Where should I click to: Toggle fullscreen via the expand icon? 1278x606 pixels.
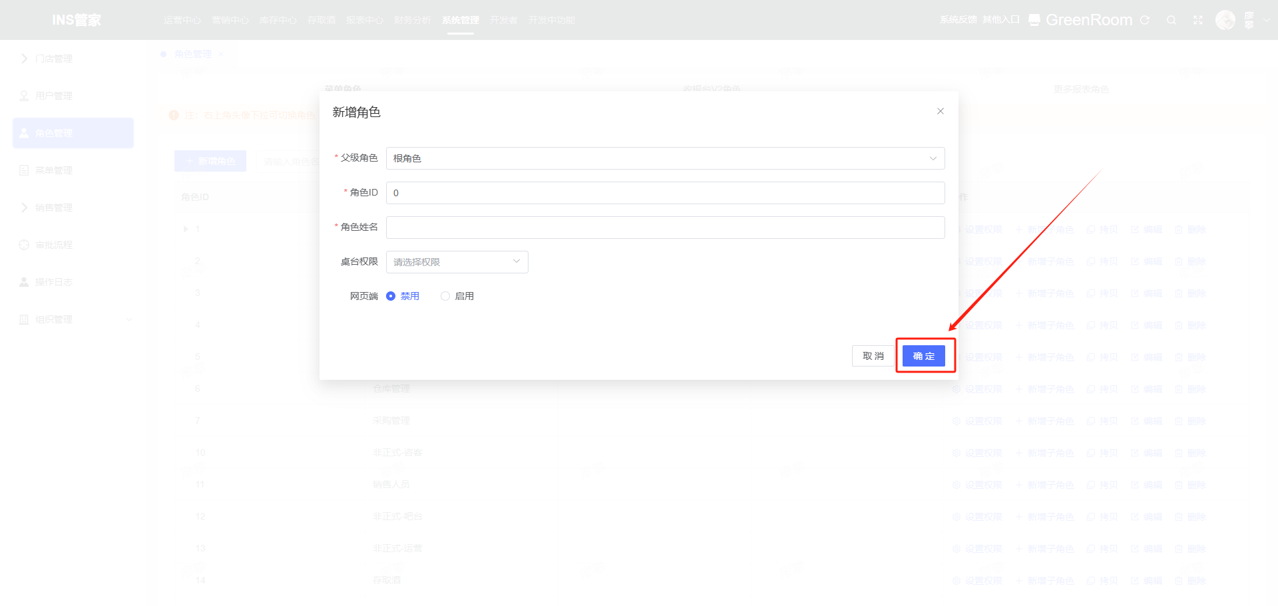pos(1198,20)
